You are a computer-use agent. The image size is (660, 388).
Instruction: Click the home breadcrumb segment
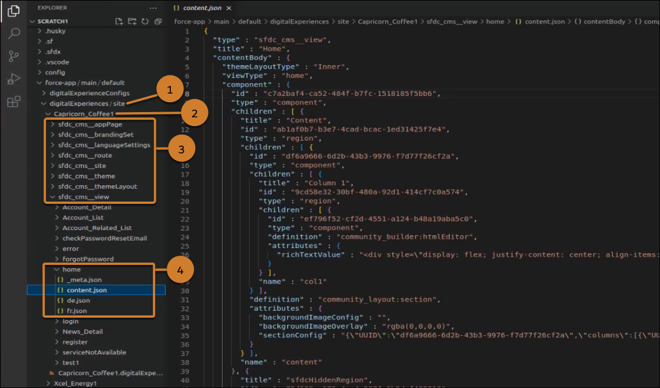coord(495,21)
